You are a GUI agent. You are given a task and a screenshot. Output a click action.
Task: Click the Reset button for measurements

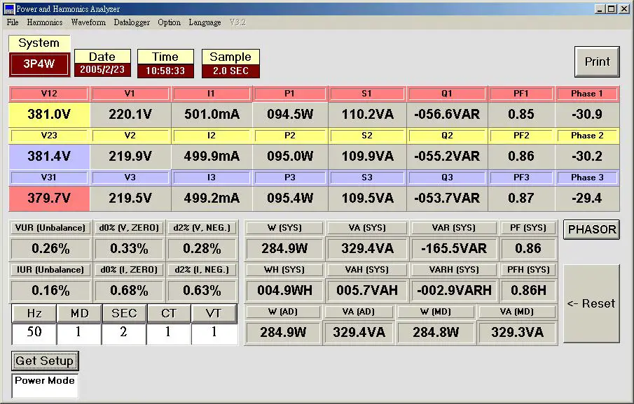coord(591,303)
